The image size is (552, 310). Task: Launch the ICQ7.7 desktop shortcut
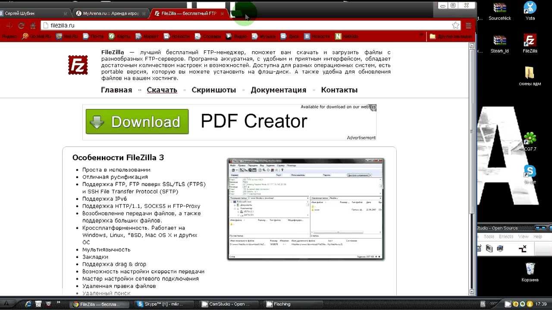pos(530,142)
